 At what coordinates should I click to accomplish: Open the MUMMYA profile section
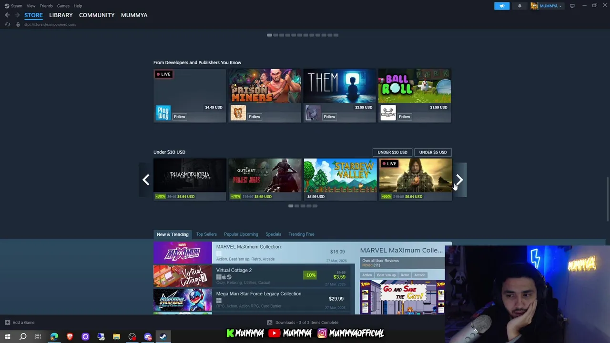click(x=134, y=15)
